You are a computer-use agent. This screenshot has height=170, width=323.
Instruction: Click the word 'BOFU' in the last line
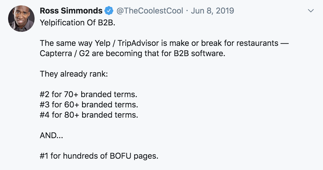click(x=120, y=156)
